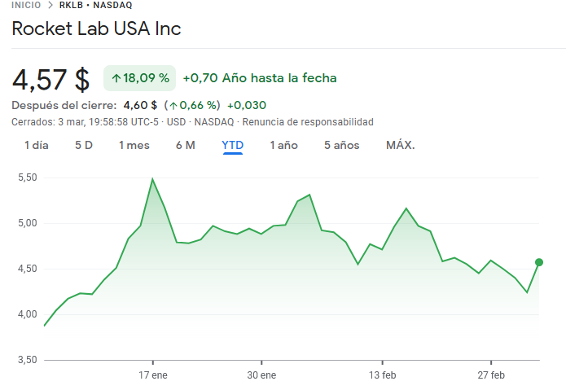Click the green up-arrow 18,09 % badge
This screenshot has height=390, width=566.
pos(140,78)
